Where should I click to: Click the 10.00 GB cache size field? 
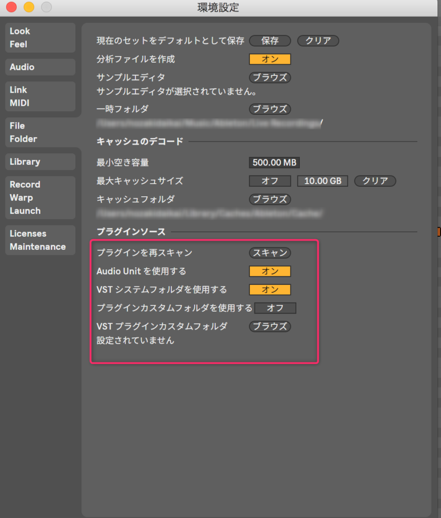point(323,181)
